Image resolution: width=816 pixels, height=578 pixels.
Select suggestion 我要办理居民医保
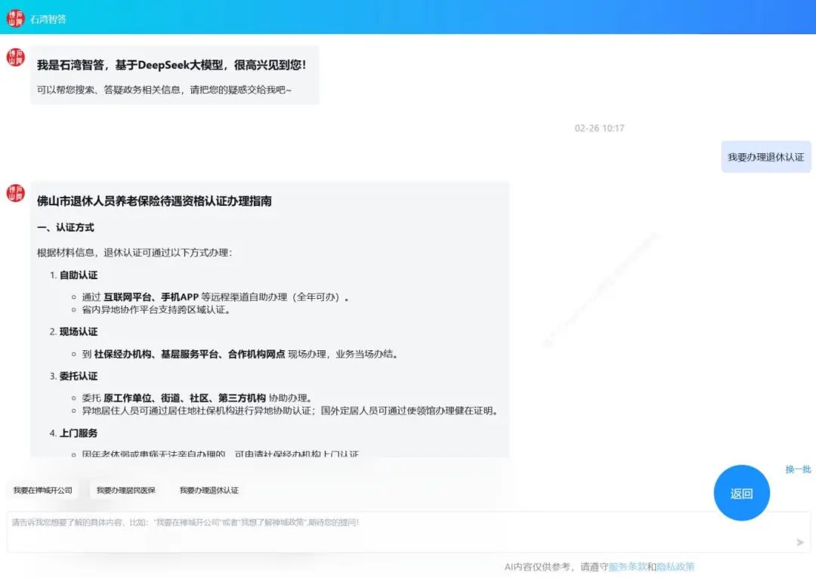coord(126,490)
